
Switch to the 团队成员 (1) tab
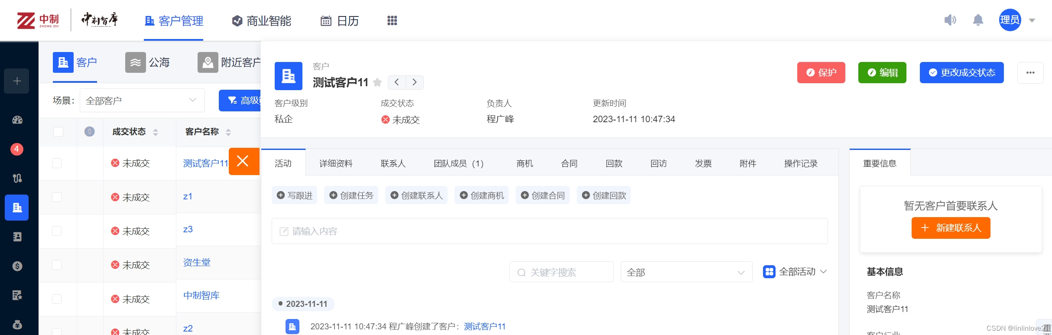pos(459,163)
